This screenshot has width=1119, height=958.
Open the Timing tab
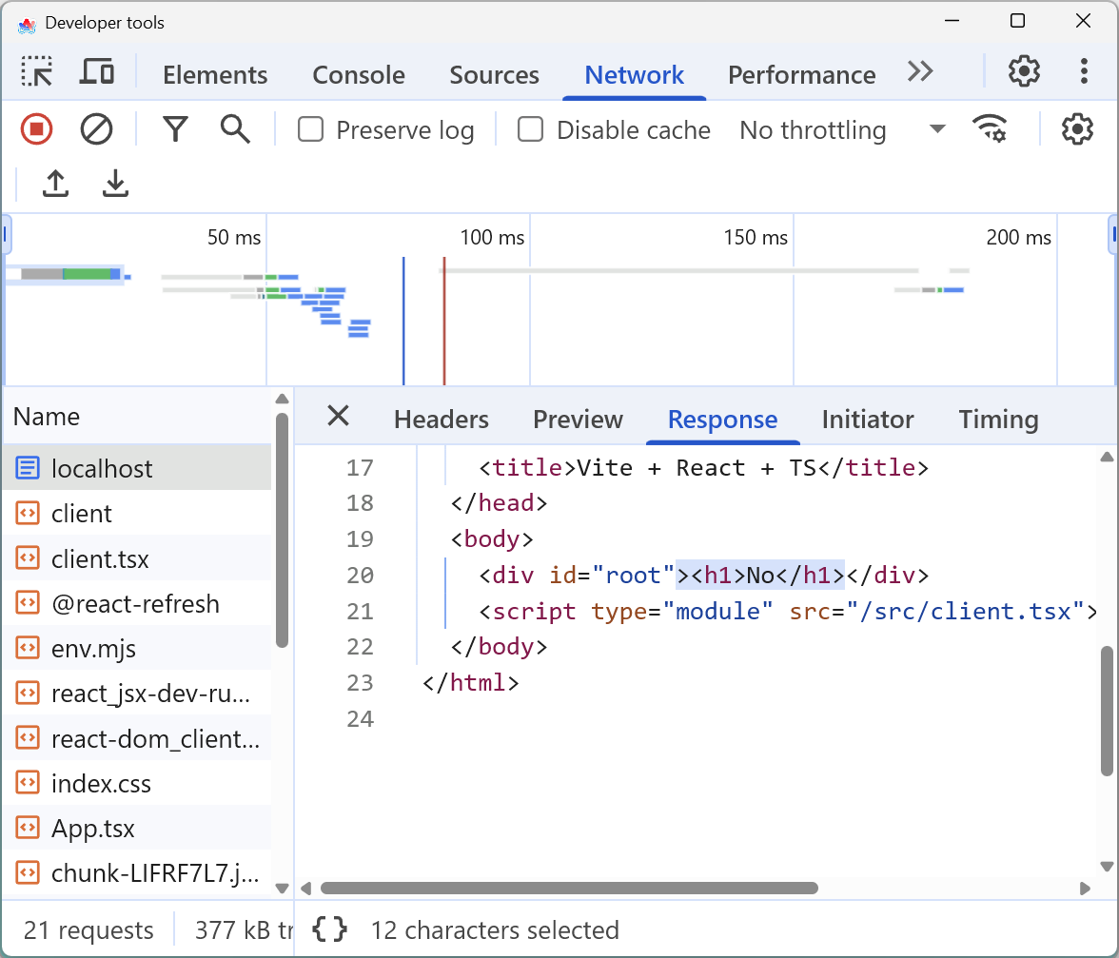point(997,420)
